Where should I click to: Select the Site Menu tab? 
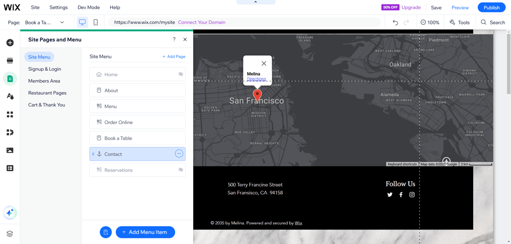tap(39, 57)
